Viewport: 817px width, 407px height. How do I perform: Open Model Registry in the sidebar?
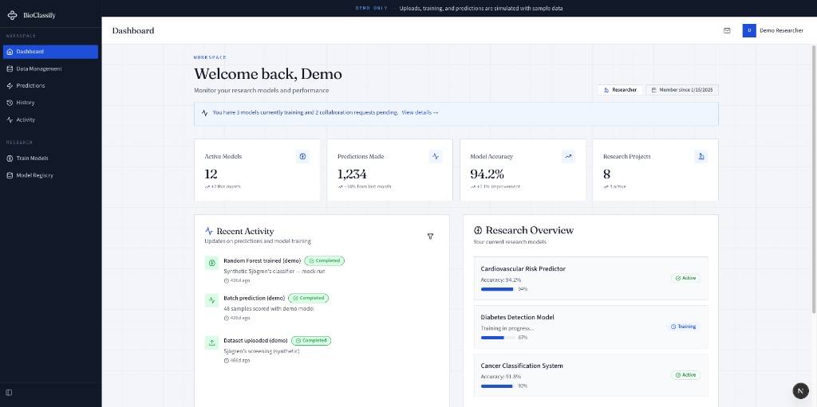tap(50, 175)
